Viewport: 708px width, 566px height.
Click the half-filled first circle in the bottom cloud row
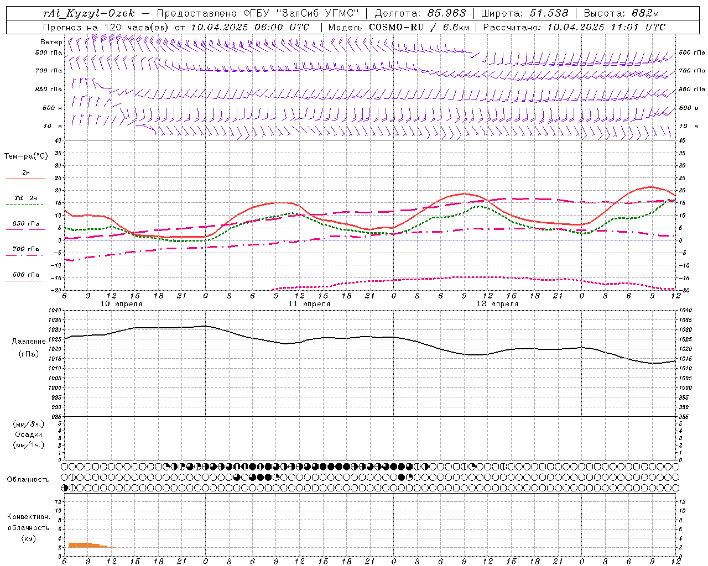65,488
